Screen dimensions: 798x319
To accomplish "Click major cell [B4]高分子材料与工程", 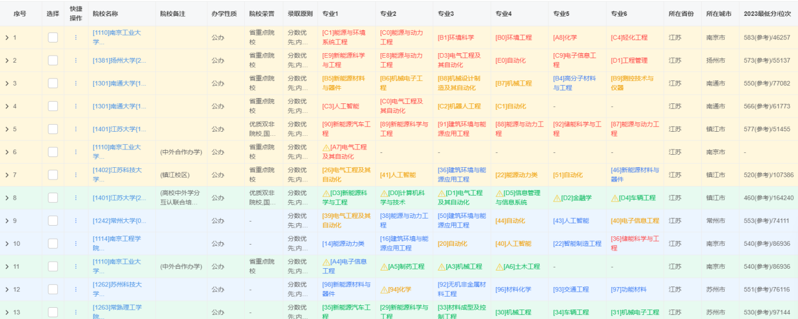I will tap(575, 83).
